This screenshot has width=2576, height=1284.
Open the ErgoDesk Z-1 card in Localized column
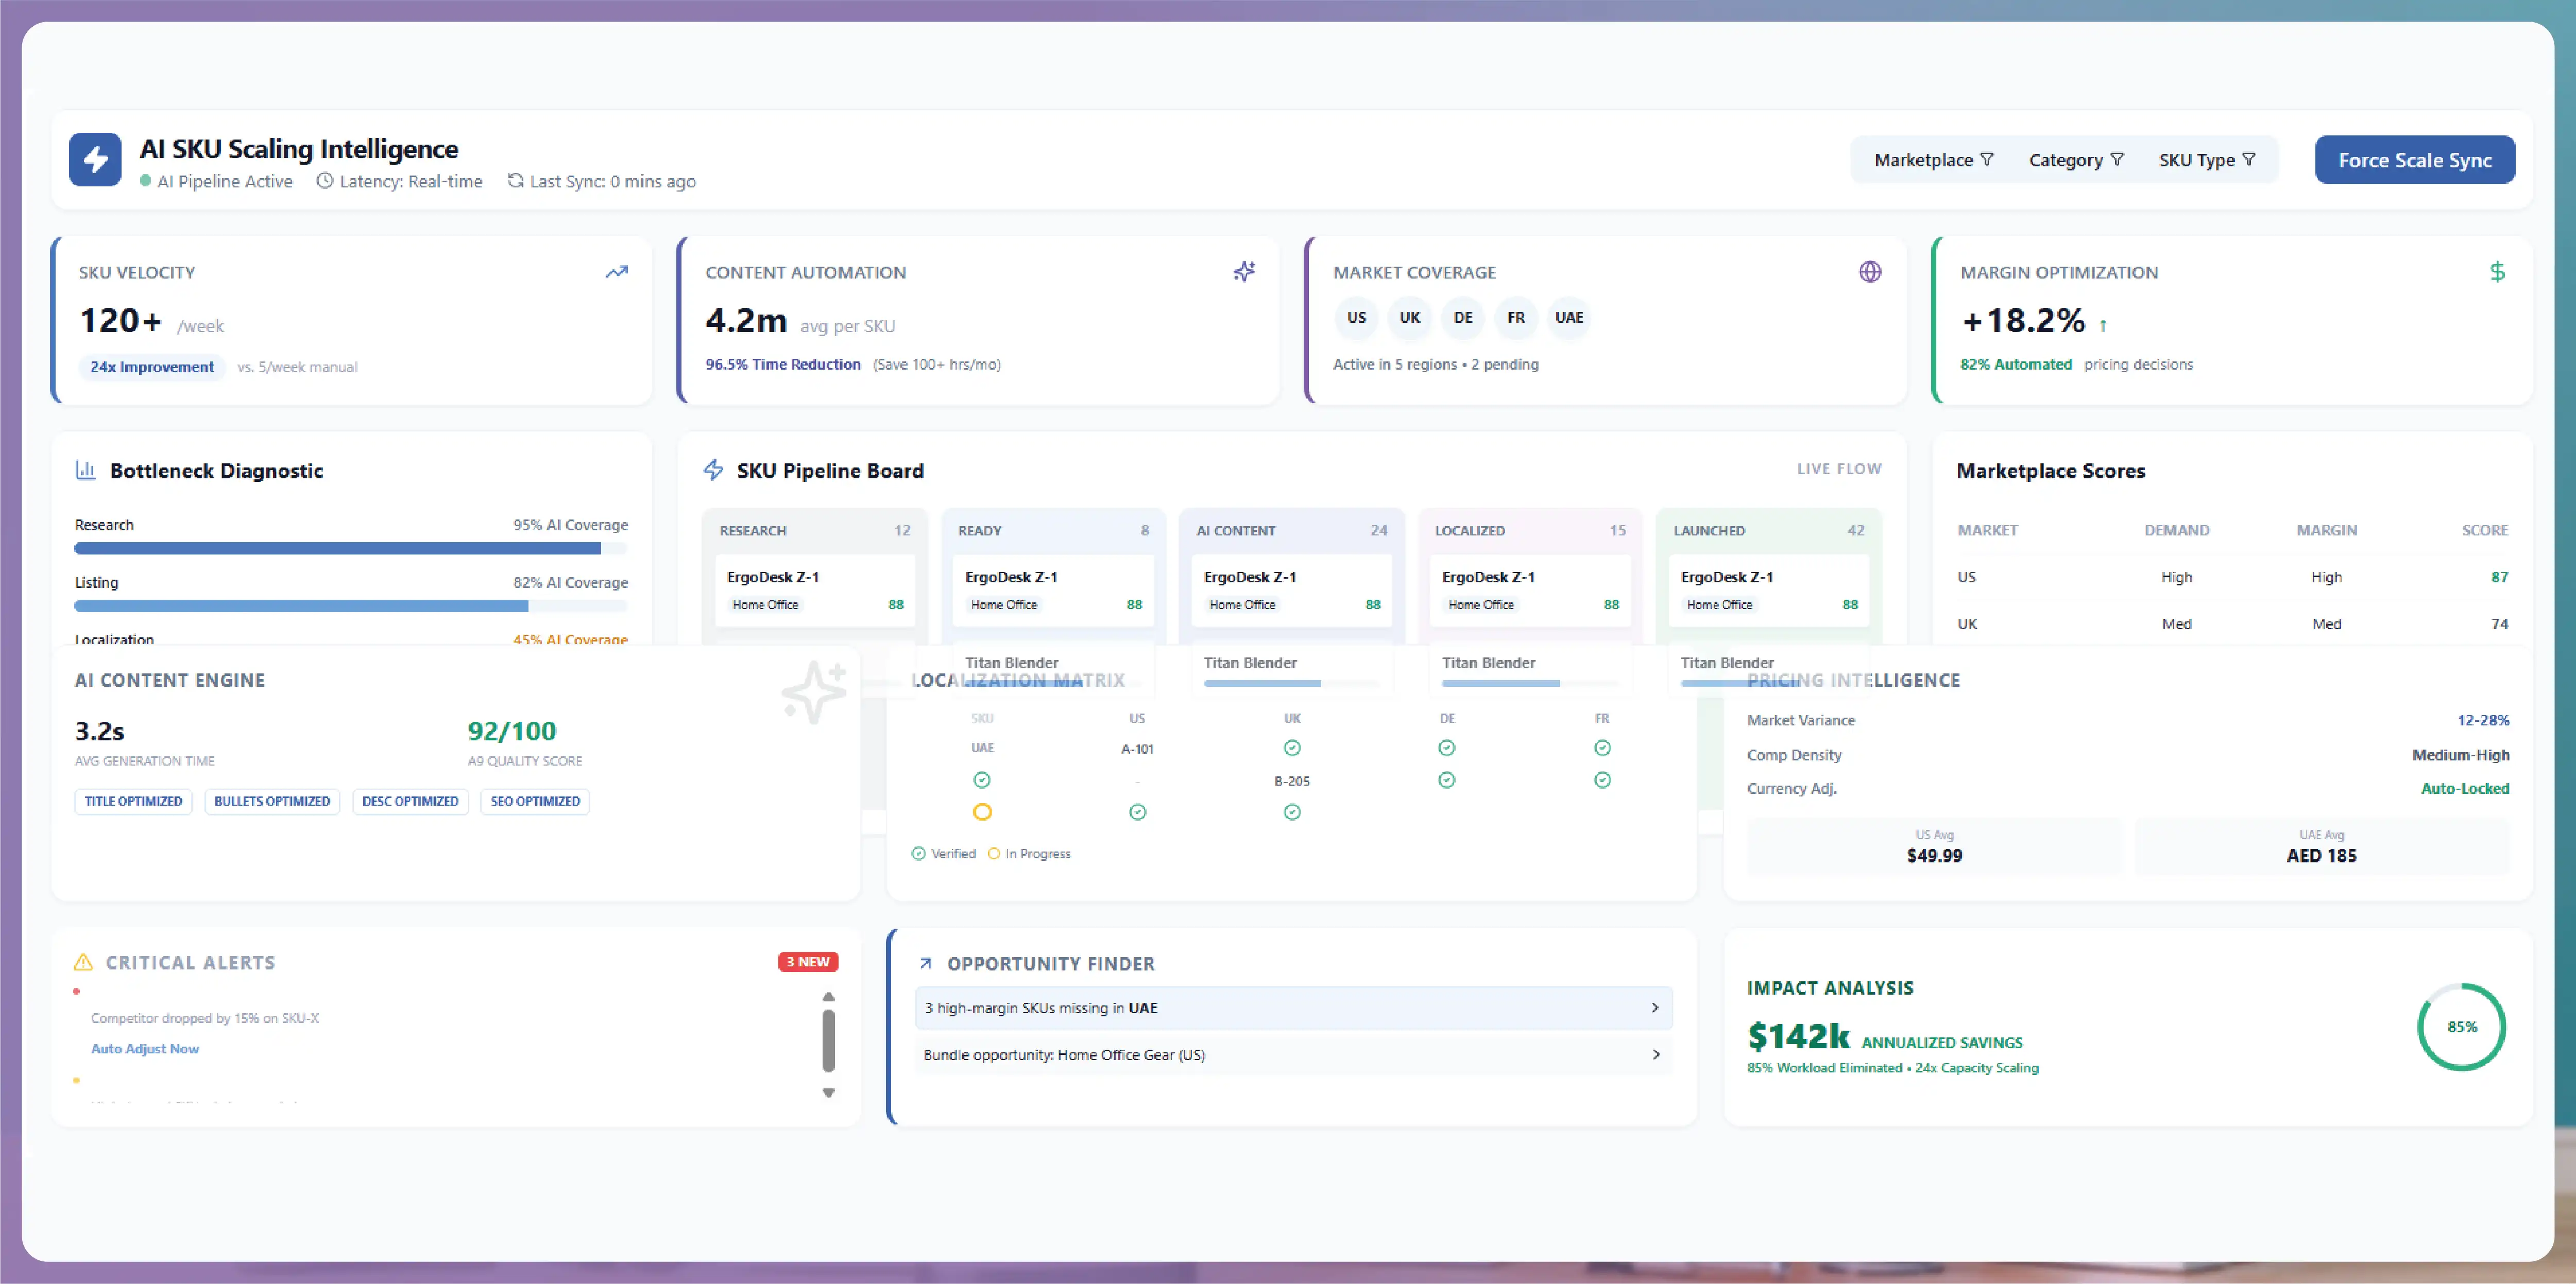pyautogui.click(x=1530, y=591)
